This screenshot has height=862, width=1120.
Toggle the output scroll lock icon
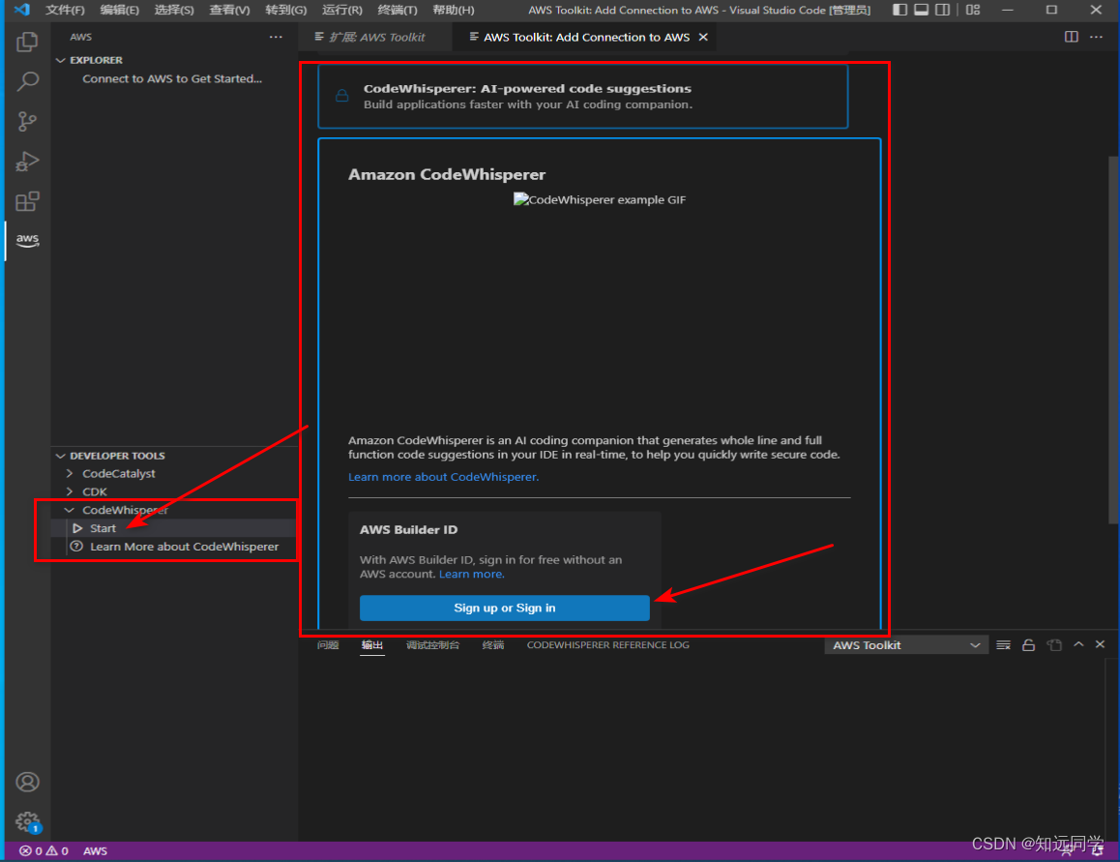pos(1028,644)
